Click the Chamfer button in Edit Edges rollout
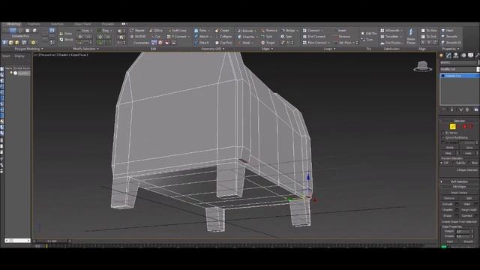Image resolution: width=480 pixels, height=270 pixels. point(448,210)
